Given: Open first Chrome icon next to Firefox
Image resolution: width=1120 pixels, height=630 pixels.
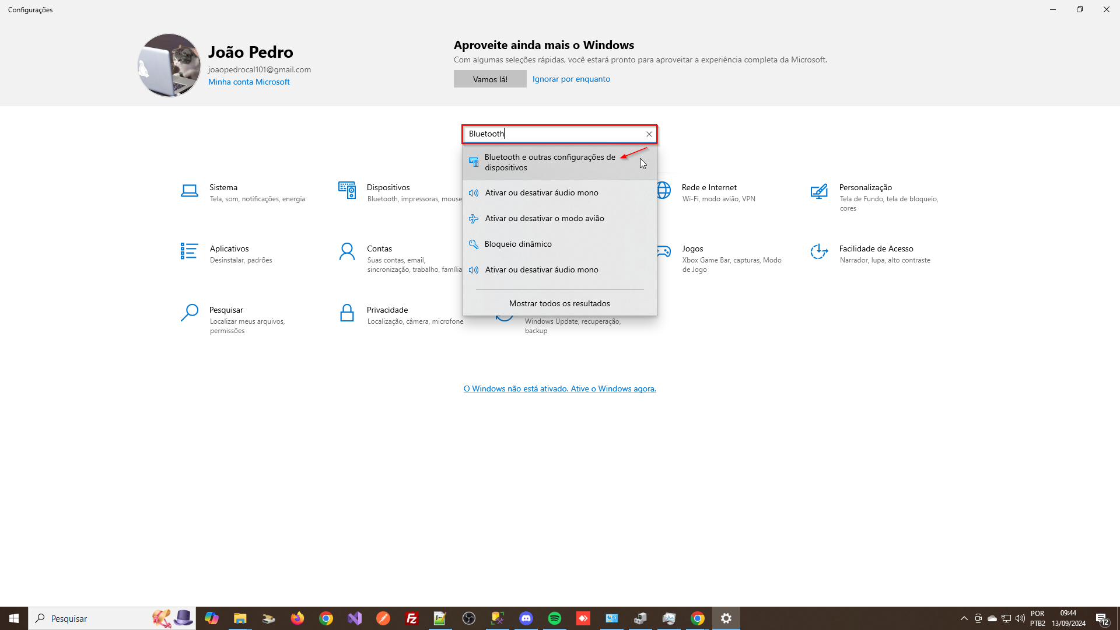Looking at the screenshot, I should point(326,618).
